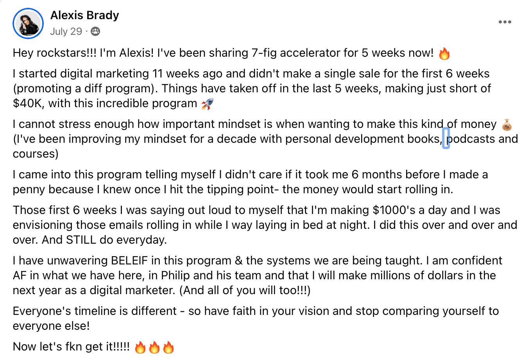530x363 pixels.
Task: Click Alexis Brady's profile picture
Action: [28, 23]
